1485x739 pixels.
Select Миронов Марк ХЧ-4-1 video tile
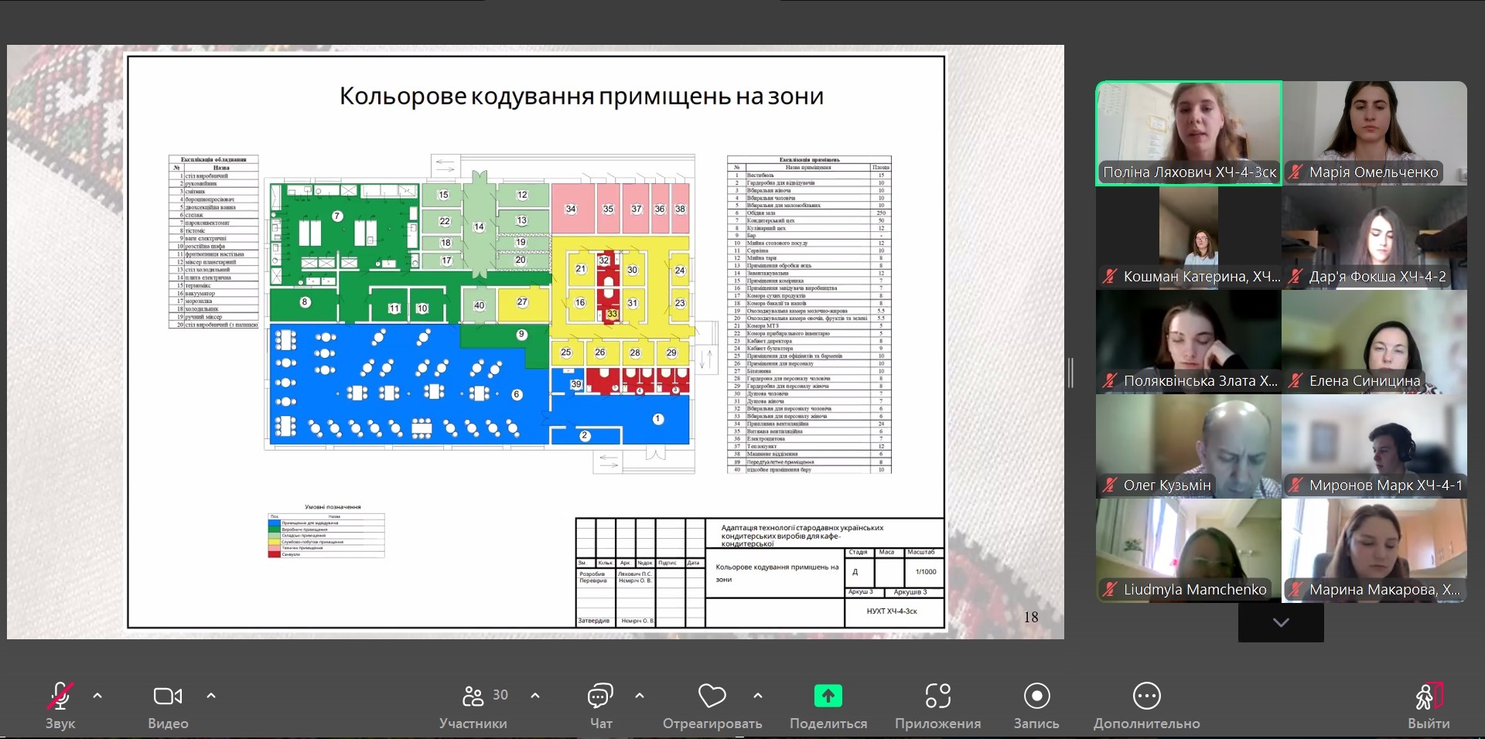1374,446
